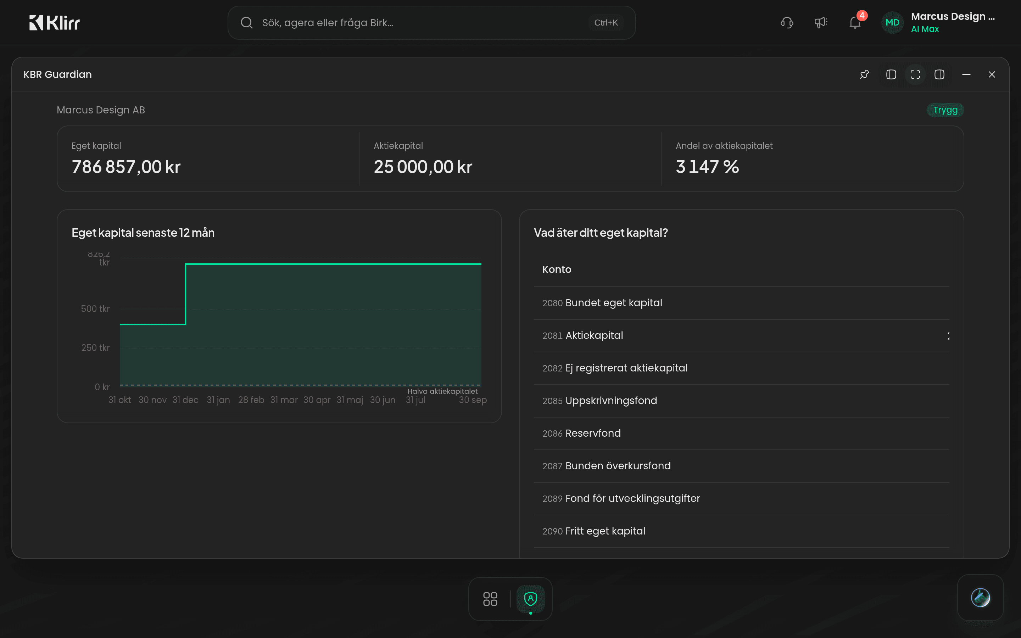Dock KBR Guardian to the right
The image size is (1021, 638).
click(939, 75)
